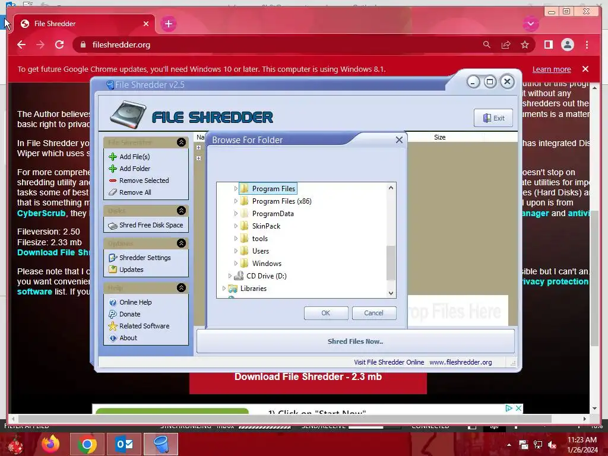This screenshot has width=608, height=456.
Task: Click the Online Help question icon
Action: pos(113,302)
